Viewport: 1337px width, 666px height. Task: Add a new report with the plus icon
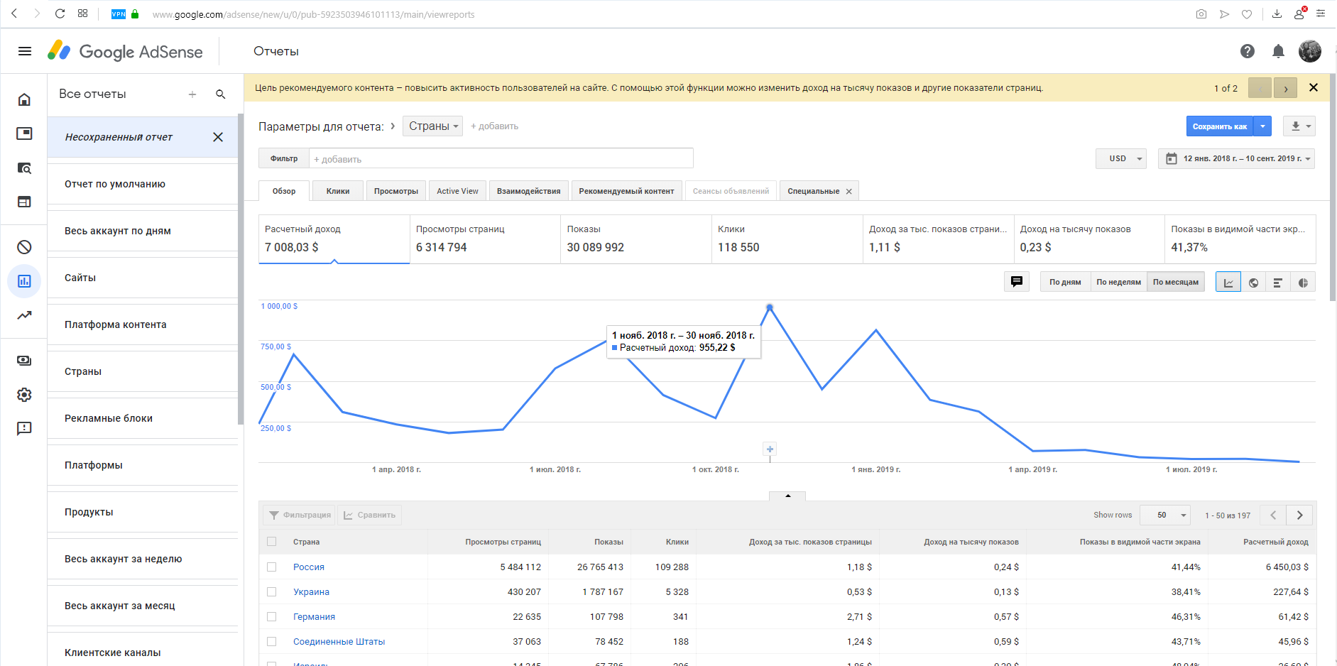click(x=192, y=94)
